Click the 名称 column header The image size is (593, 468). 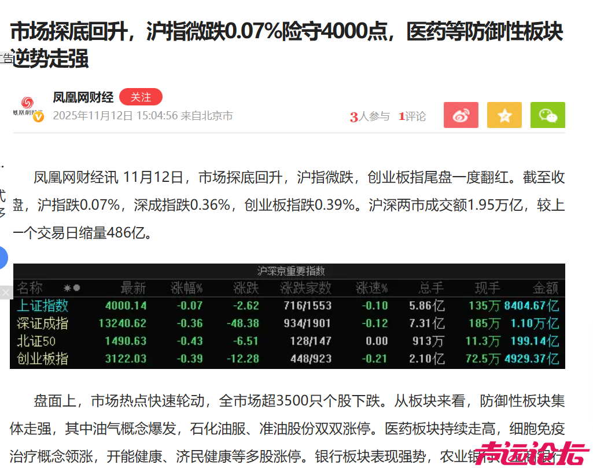(30, 288)
